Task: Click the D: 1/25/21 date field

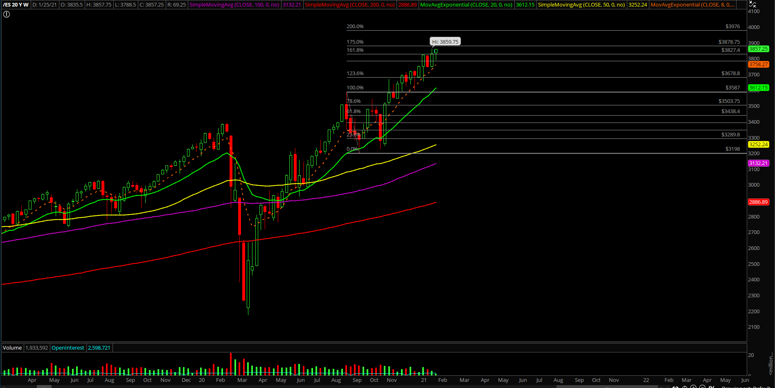Action: [45, 5]
